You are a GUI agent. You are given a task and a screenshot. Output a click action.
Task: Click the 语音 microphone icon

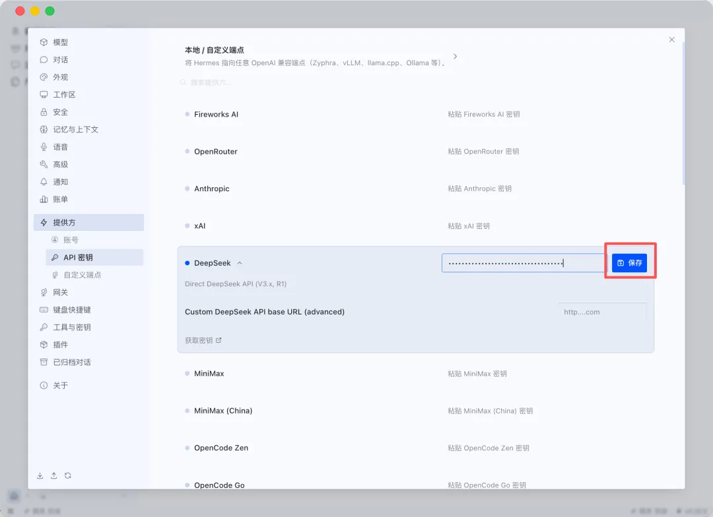click(x=44, y=147)
